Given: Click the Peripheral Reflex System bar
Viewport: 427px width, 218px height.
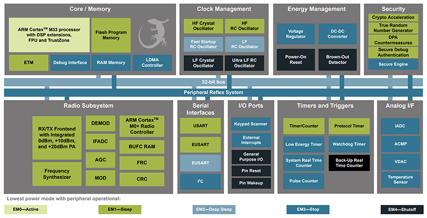Looking at the screenshot, I should pos(213,92).
